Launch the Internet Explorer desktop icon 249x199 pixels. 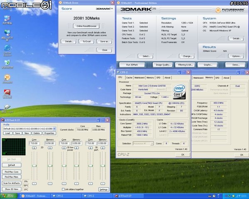tap(7, 51)
